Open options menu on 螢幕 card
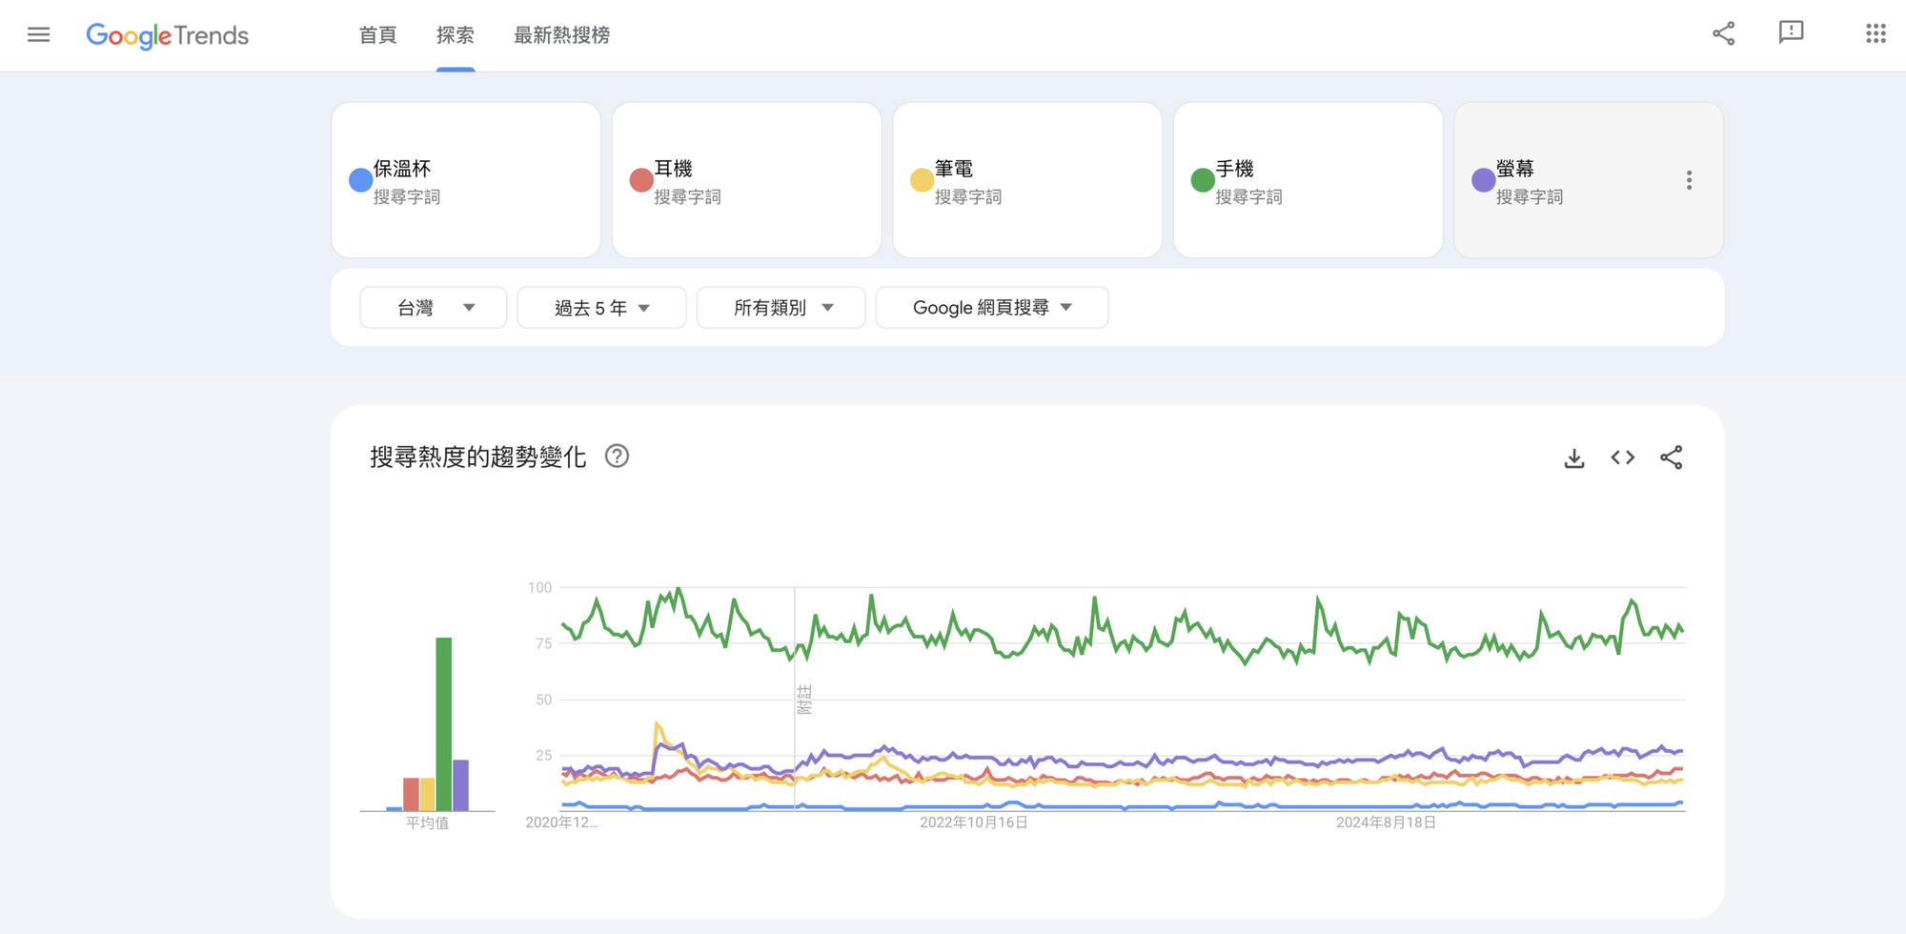 tap(1690, 179)
